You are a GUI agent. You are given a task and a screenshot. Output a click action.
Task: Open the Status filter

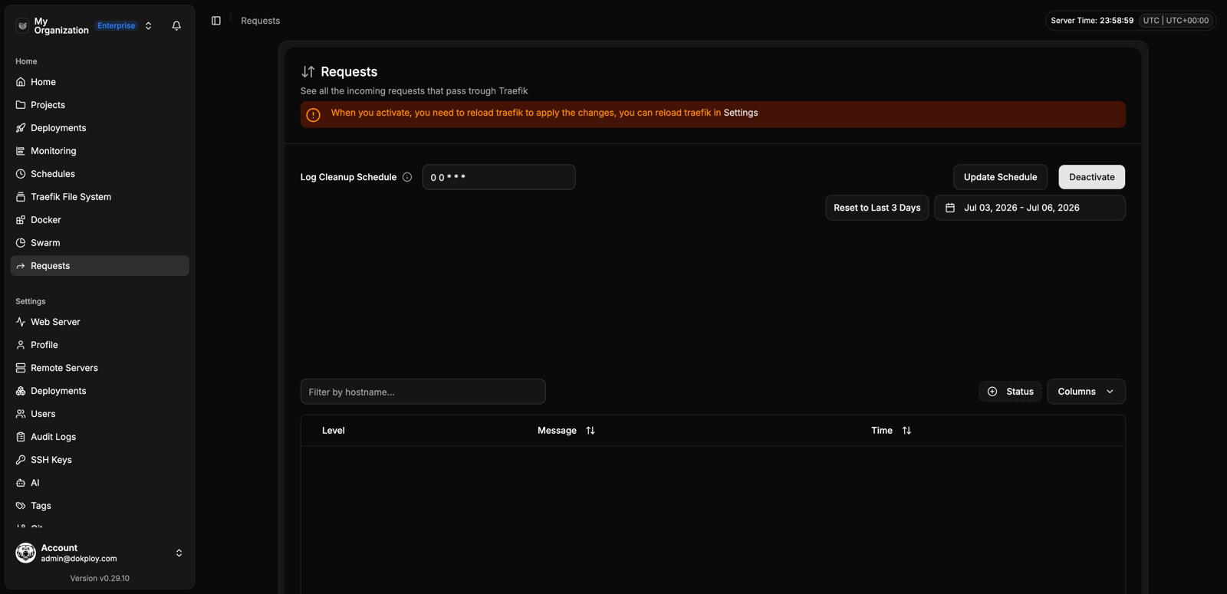pyautogui.click(x=1010, y=392)
